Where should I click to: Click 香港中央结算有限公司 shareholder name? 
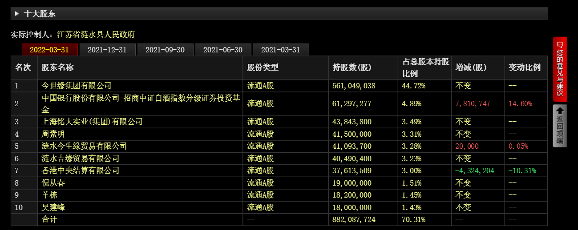(x=80, y=171)
